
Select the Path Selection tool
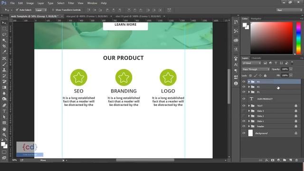4,117
